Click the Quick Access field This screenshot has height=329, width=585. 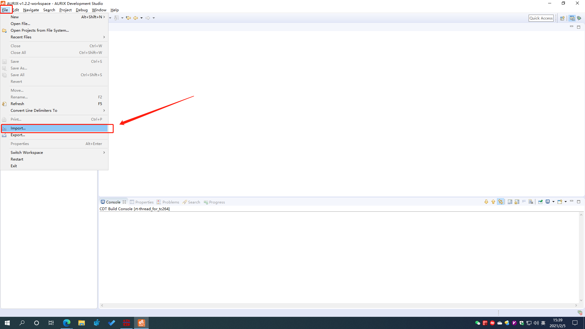pyautogui.click(x=541, y=18)
